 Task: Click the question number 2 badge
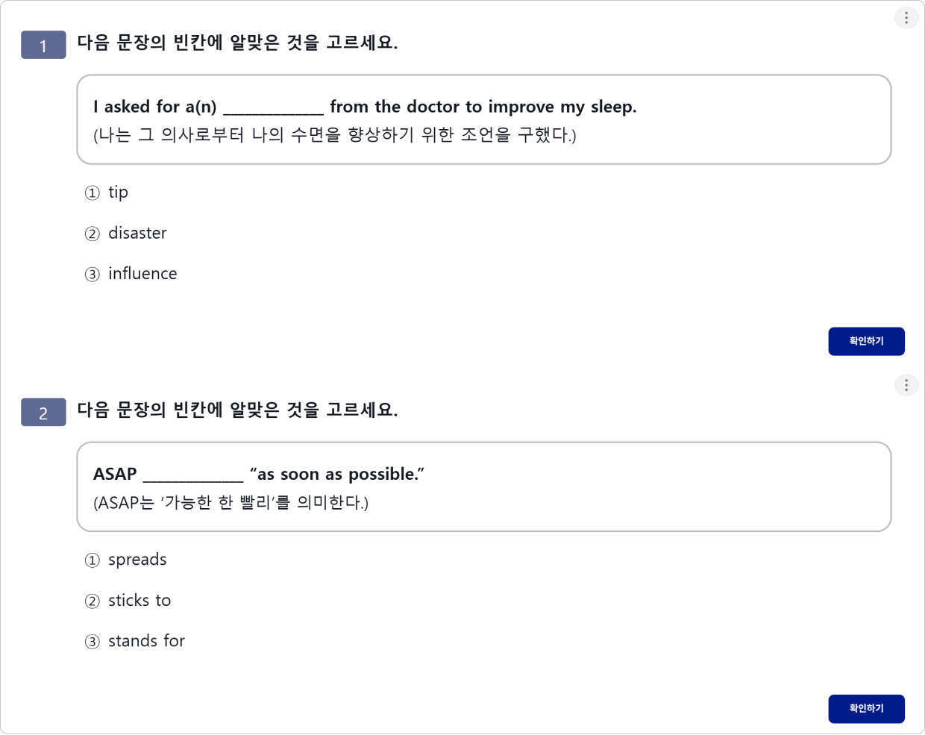pos(43,412)
